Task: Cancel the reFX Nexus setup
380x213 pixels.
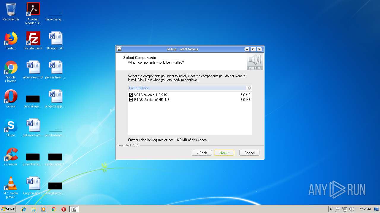Action: 249,153
